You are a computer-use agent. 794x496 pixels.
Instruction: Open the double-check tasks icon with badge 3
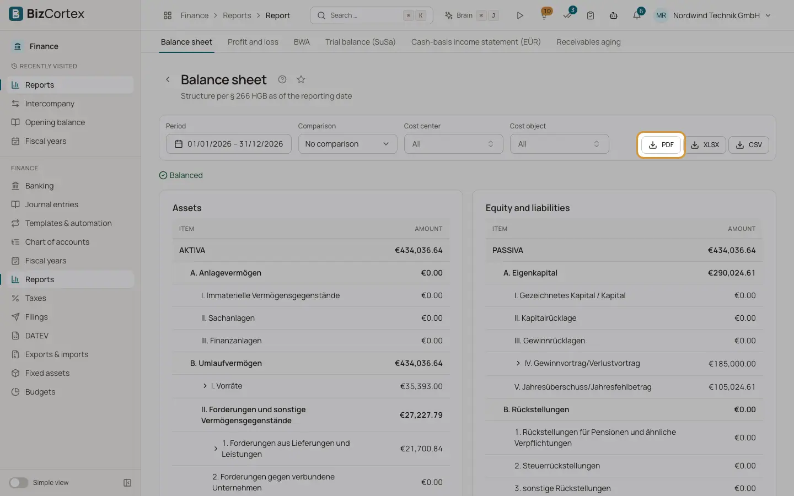click(x=567, y=15)
